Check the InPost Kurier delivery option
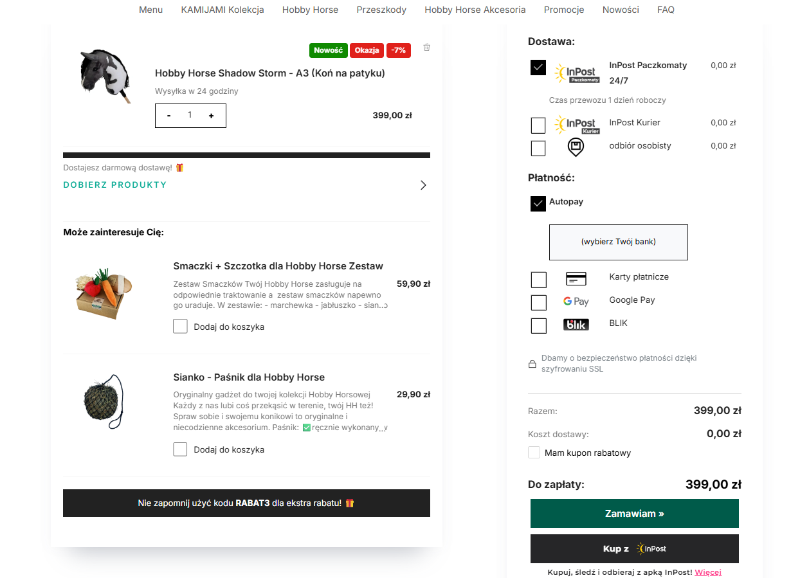 click(x=538, y=125)
